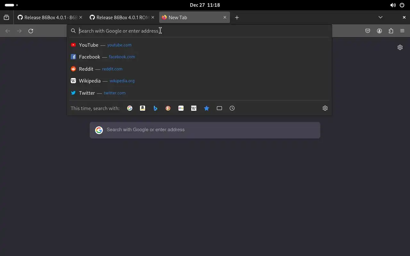Go forward one page
The height and width of the screenshot is (256, 410).
[19, 31]
